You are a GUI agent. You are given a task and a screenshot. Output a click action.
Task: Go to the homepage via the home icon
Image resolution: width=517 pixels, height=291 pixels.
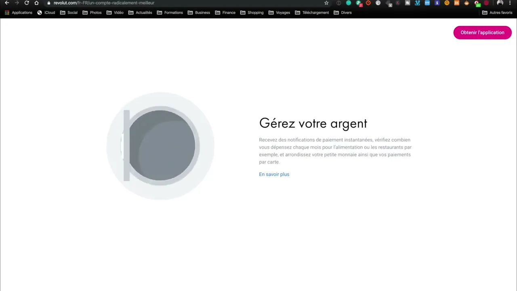pyautogui.click(x=36, y=3)
